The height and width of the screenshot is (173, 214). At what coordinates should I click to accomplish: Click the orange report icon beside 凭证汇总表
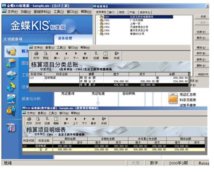point(173,98)
